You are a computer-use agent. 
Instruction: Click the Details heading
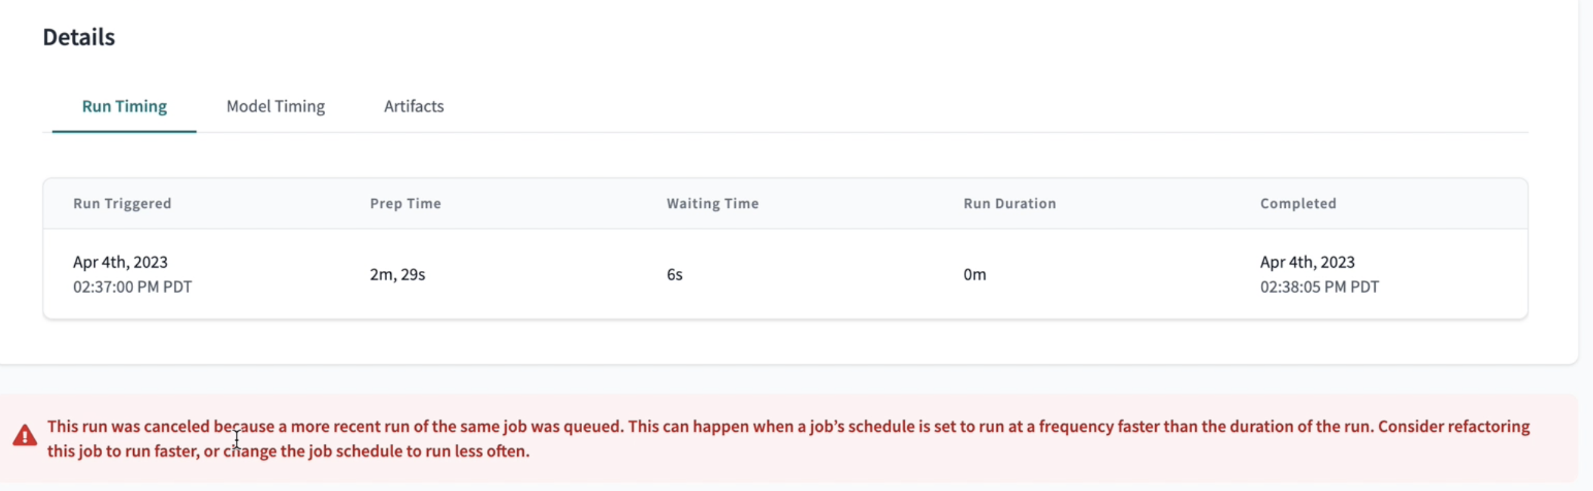[x=79, y=36]
